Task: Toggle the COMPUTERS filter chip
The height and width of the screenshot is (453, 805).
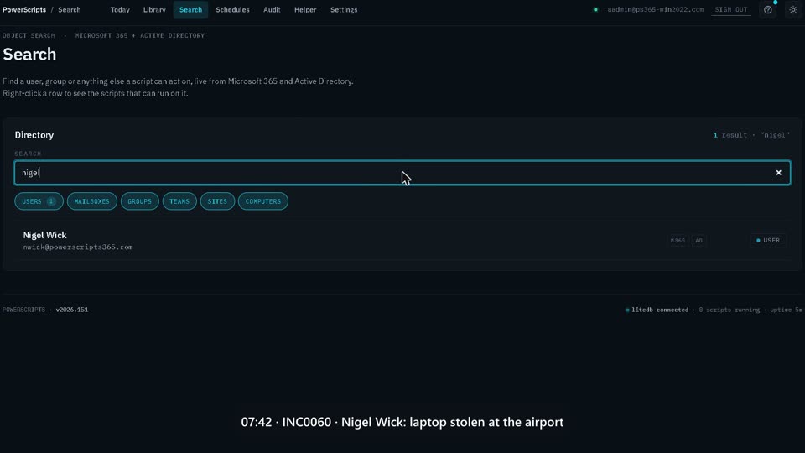Action: click(x=262, y=201)
